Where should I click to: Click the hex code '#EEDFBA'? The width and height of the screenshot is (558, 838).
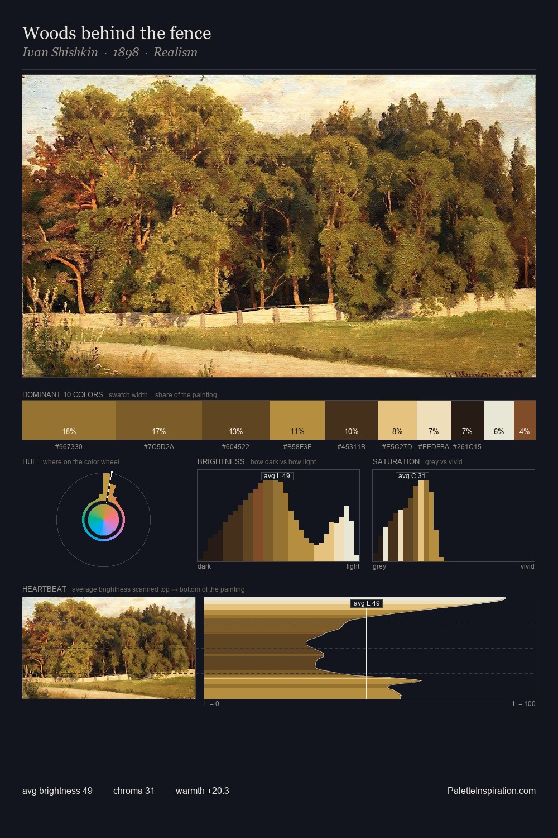tap(434, 447)
